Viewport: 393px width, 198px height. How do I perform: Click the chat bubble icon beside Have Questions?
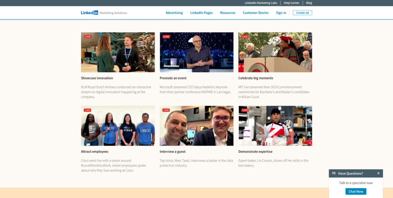[x=334, y=173]
